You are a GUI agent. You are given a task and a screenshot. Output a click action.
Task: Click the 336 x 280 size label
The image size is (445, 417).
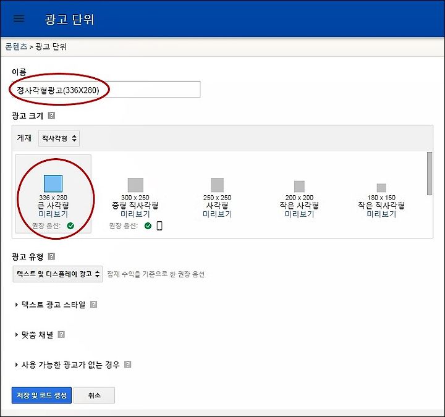tap(53, 198)
